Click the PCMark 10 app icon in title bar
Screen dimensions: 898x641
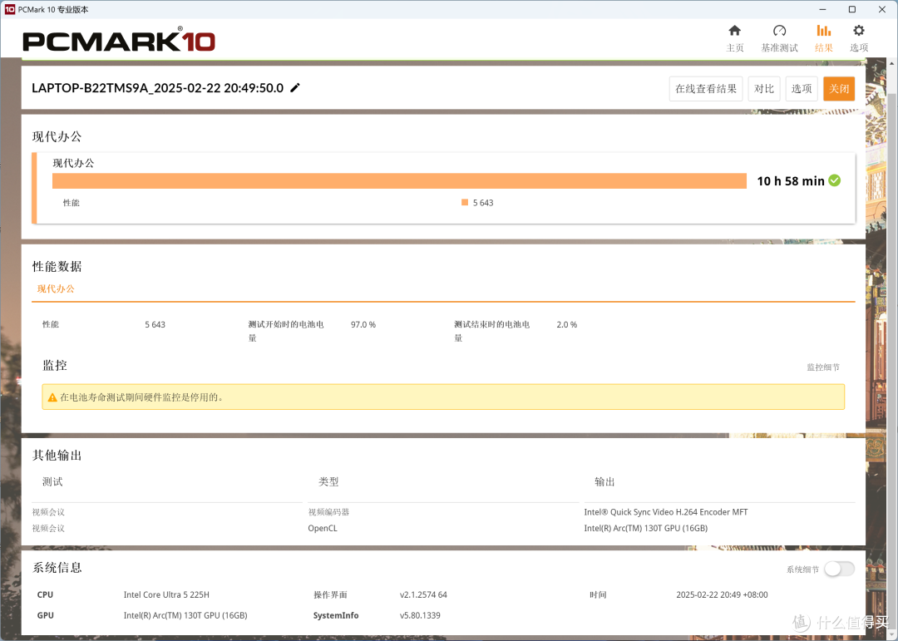(x=9, y=9)
